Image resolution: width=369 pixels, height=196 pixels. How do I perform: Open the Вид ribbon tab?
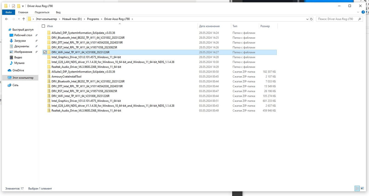coord(58,12)
